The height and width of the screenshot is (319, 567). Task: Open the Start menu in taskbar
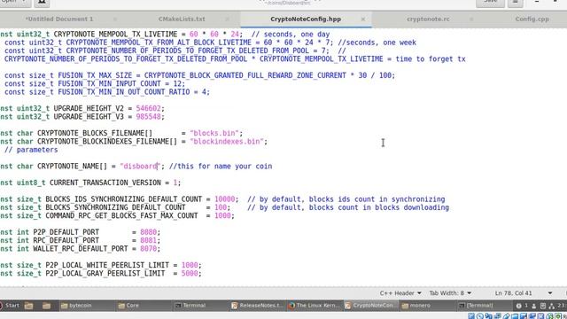[10, 306]
